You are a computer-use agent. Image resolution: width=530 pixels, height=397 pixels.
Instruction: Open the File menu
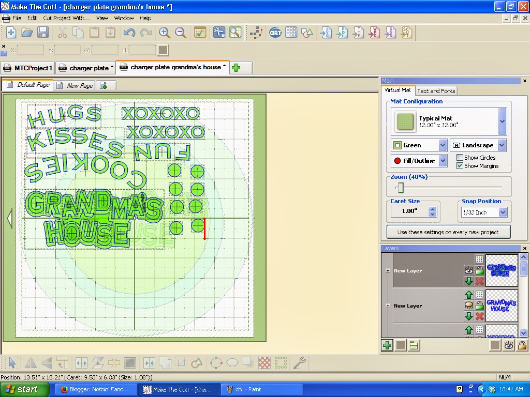(17, 18)
